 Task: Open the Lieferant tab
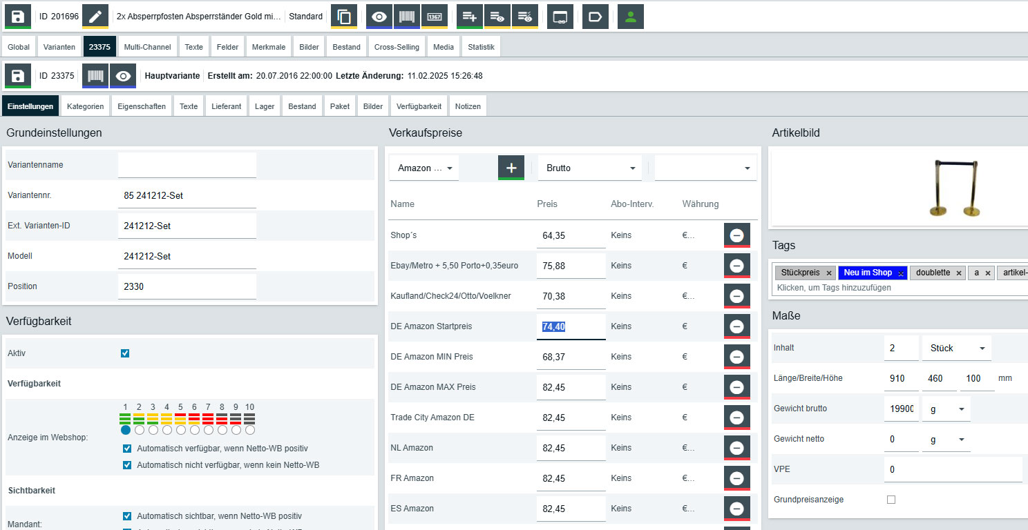[227, 106]
